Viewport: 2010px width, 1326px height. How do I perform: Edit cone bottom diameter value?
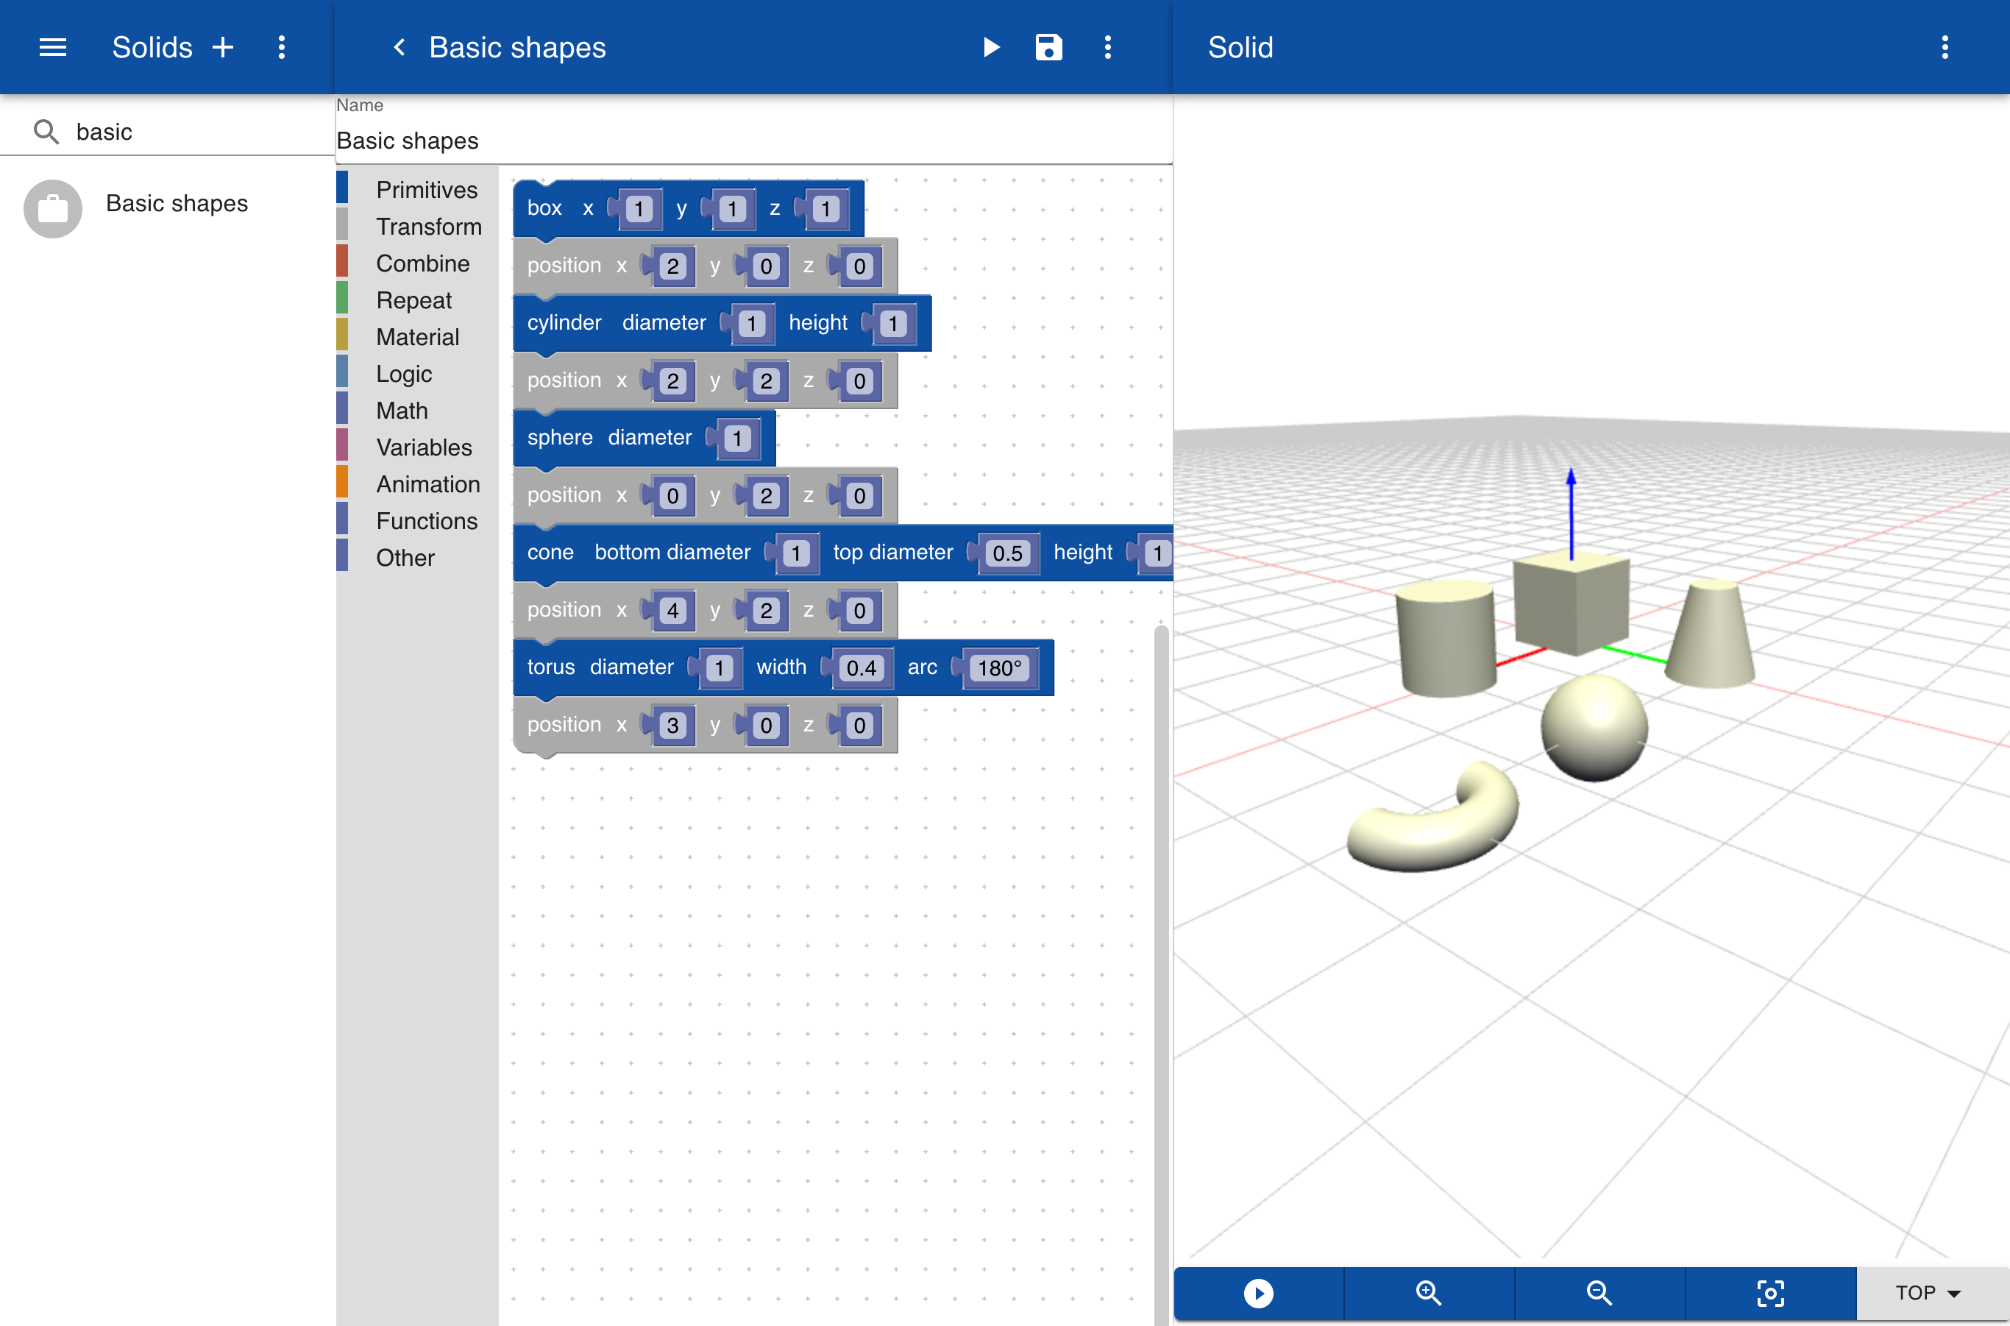pyautogui.click(x=796, y=554)
